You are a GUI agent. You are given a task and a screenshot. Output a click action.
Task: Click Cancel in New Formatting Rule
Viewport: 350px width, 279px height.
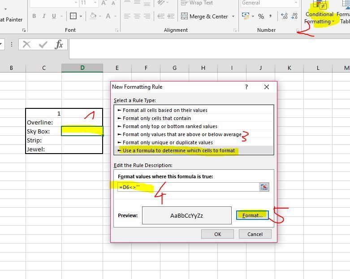coord(255,234)
